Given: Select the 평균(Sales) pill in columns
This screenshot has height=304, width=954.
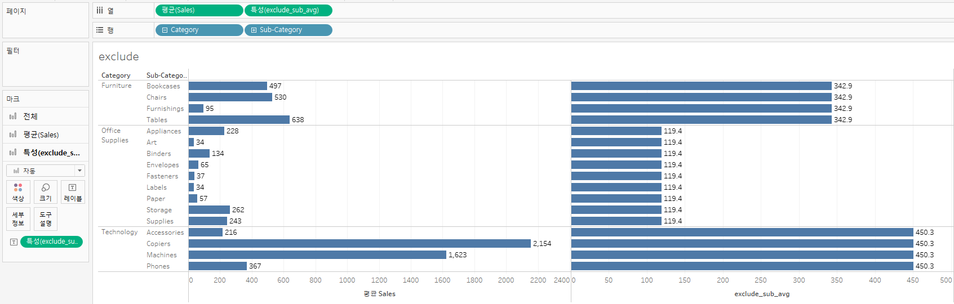Looking at the screenshot, I should pos(199,10).
